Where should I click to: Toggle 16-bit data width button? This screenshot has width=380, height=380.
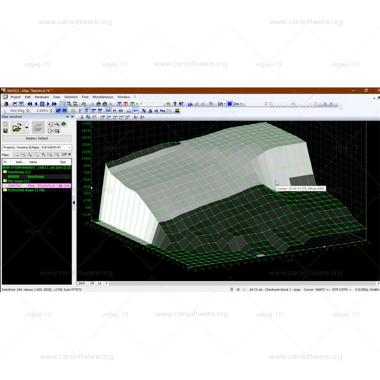(87, 111)
